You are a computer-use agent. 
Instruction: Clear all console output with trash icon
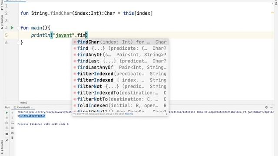tap(12, 138)
